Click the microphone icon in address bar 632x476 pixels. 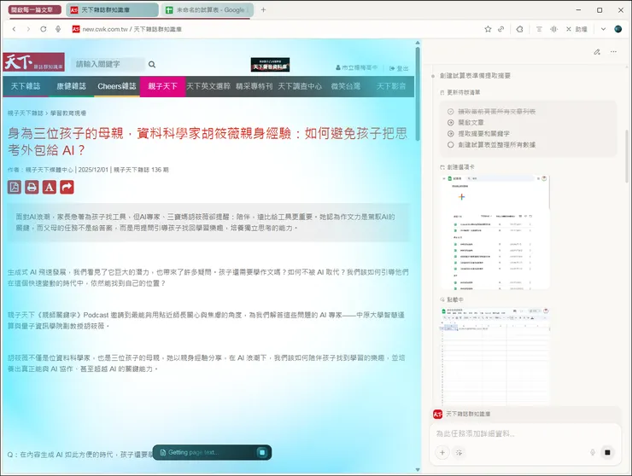[58, 29]
